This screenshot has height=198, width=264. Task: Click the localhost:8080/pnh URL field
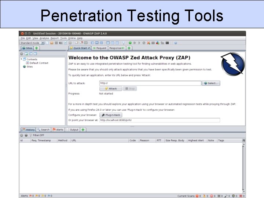(x=159, y=120)
